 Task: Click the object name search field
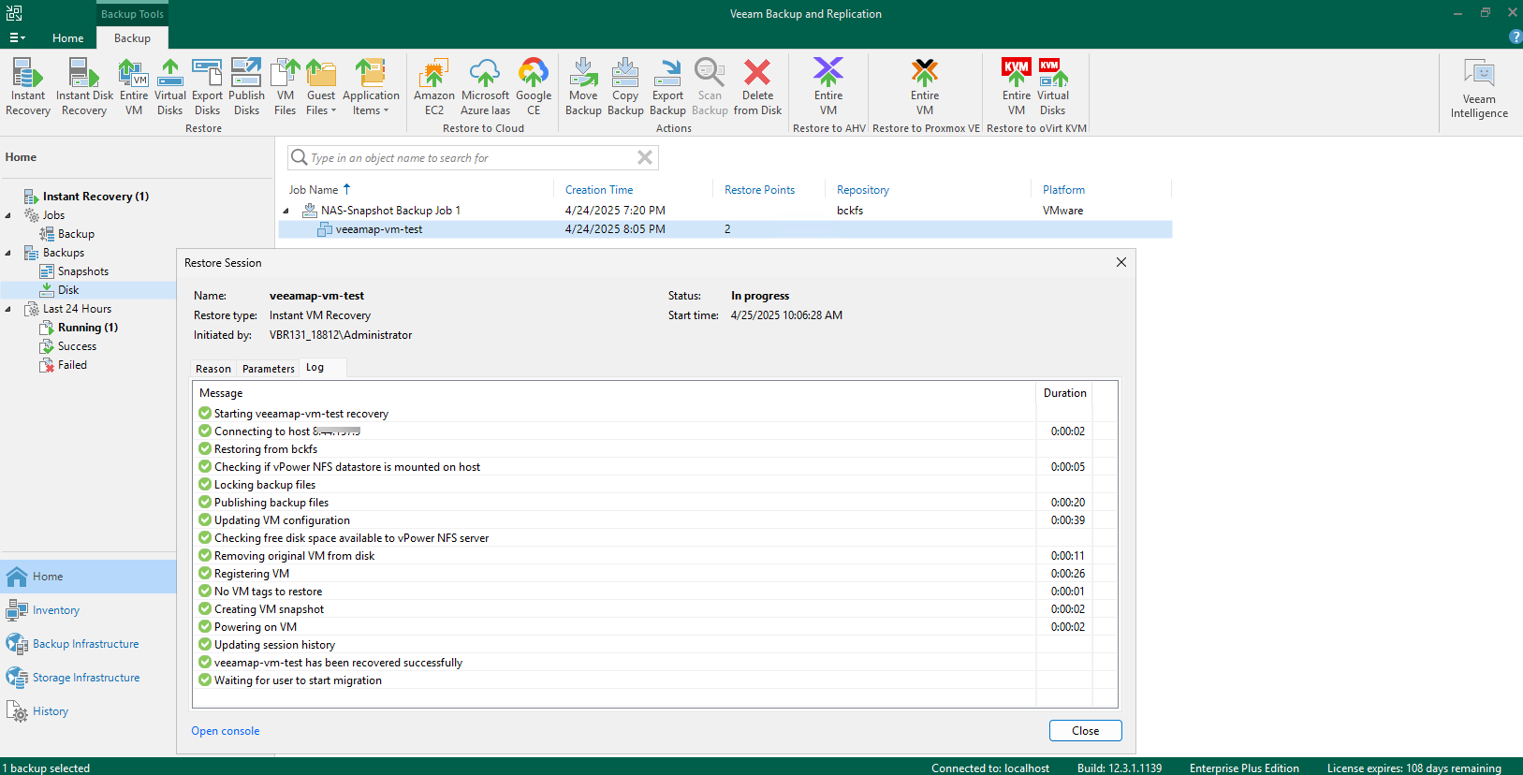coord(473,157)
